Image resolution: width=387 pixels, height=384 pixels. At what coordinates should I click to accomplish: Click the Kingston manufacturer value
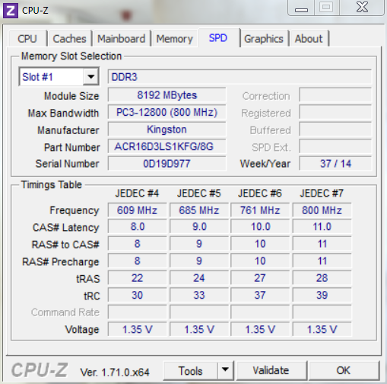(167, 130)
